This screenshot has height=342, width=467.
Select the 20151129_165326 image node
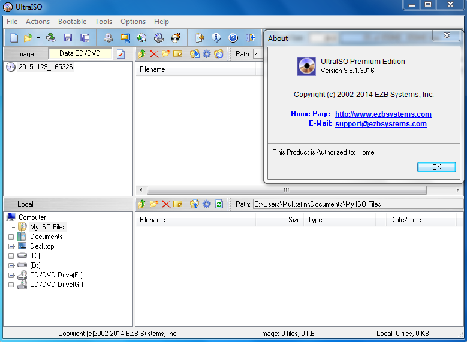[46, 67]
